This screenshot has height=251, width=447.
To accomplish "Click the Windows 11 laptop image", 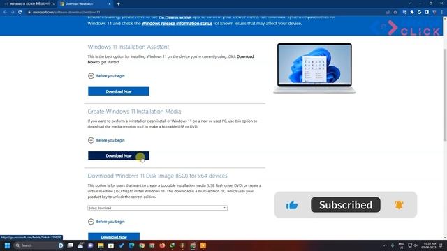I will pos(314,68).
